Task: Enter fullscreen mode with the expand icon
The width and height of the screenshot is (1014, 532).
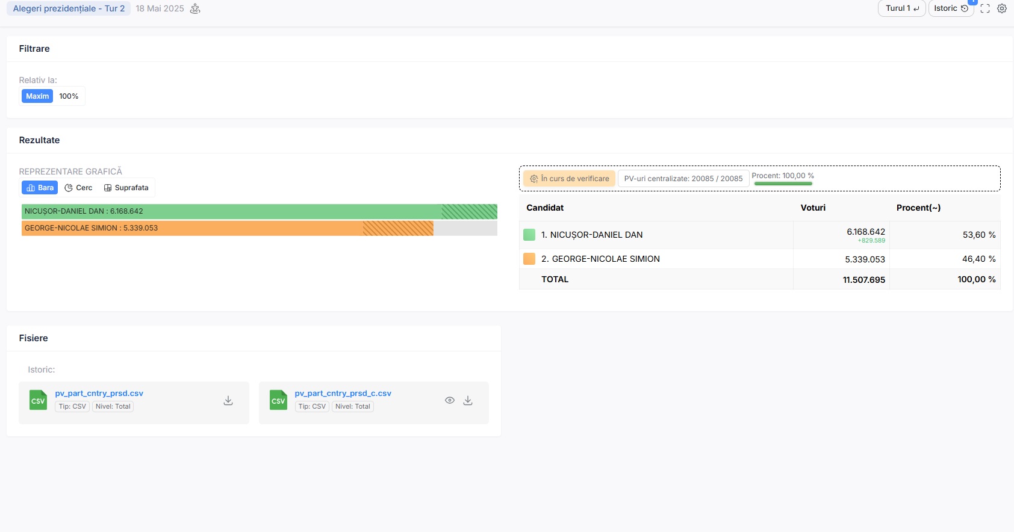Action: tap(985, 8)
